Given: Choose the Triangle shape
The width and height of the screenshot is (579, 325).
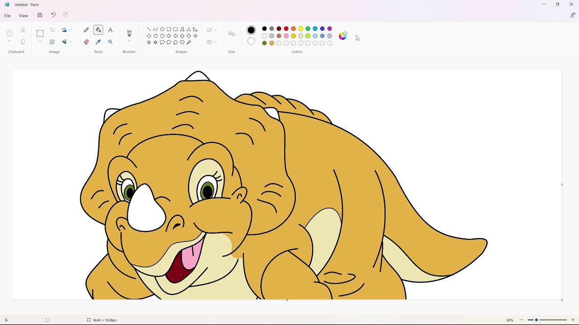Looking at the screenshot, I should click(189, 29).
